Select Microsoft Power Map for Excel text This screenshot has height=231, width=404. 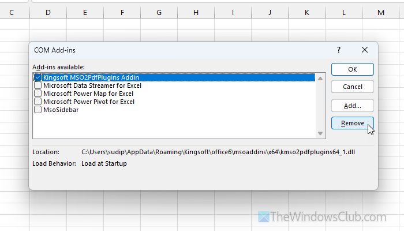[88, 94]
